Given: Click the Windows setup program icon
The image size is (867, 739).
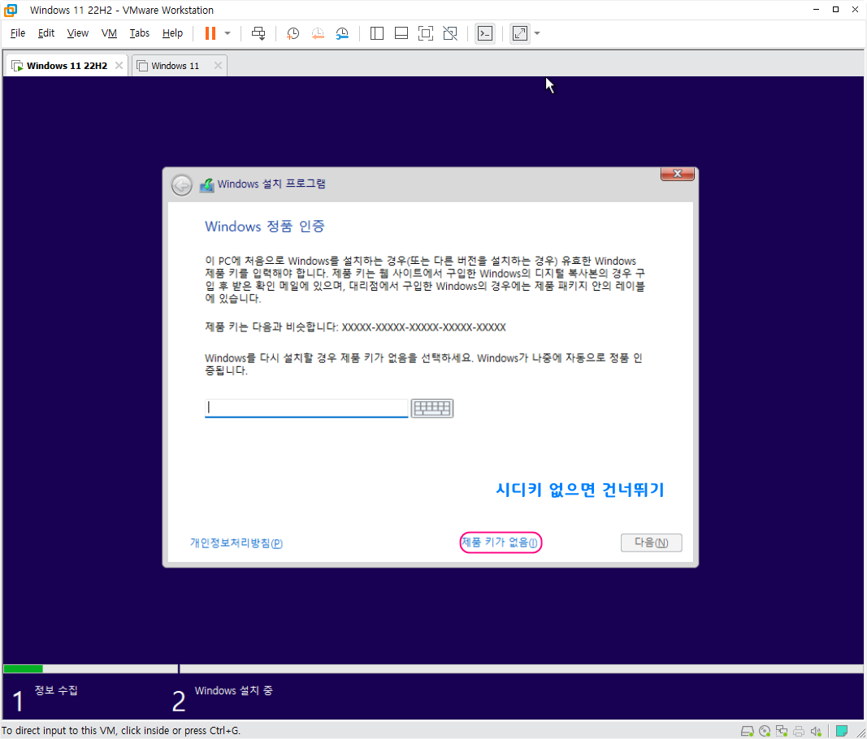Looking at the screenshot, I should point(207,184).
